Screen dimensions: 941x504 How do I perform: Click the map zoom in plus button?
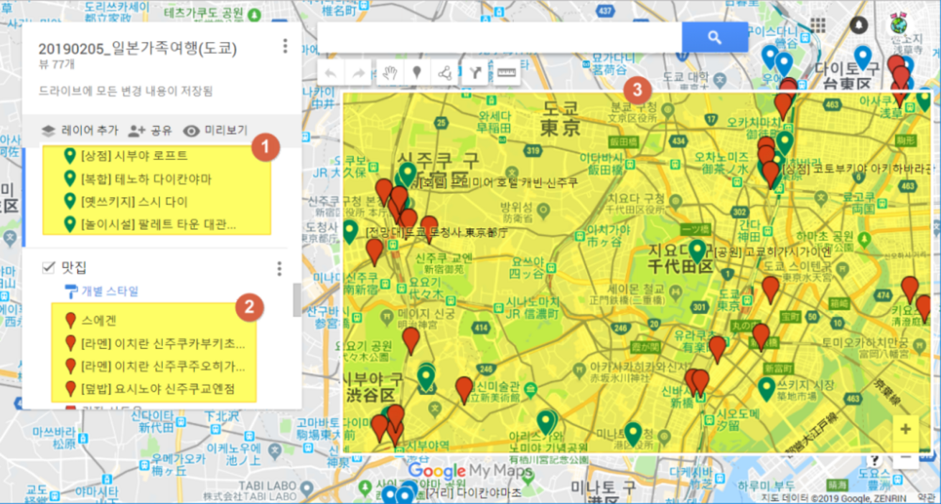(x=905, y=429)
